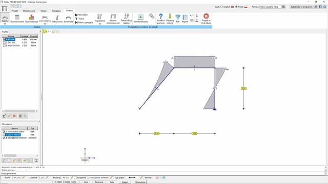
Task: Toggle checkbox for profile 2: IPE 200
Action: pos(4,39)
